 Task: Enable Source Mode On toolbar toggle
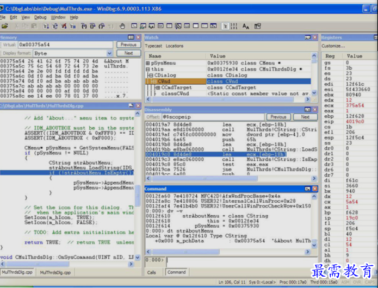point(225,26)
